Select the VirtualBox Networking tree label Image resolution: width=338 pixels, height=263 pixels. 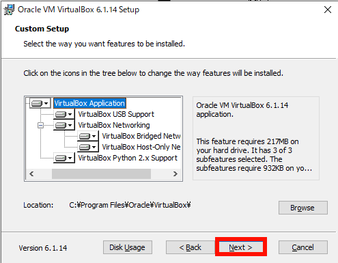[114, 125]
